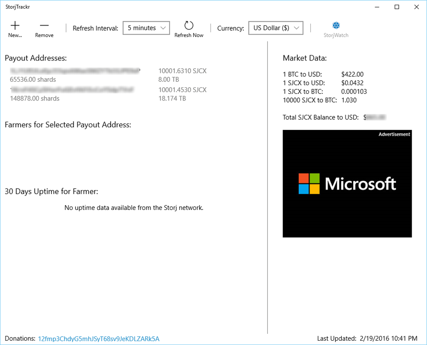Click the New button label

coord(15,35)
